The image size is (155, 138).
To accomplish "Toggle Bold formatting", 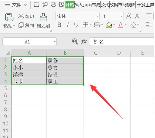I will click(59, 25).
